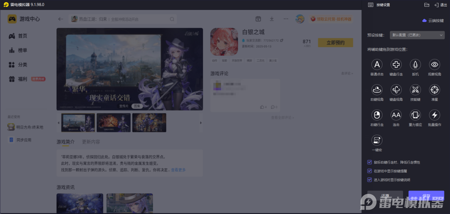Select the 键盘行走 D-pad key icon
The image size is (450, 214).
tap(396, 64)
